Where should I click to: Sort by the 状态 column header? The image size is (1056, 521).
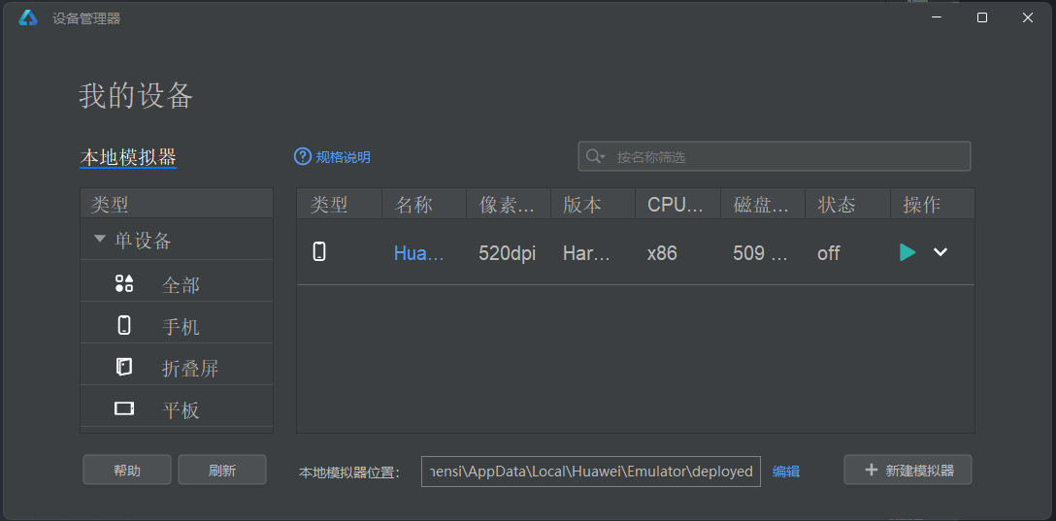(847, 204)
